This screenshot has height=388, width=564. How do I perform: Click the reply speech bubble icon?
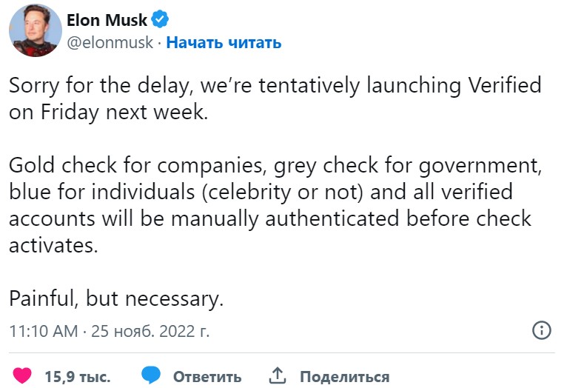[x=152, y=375]
